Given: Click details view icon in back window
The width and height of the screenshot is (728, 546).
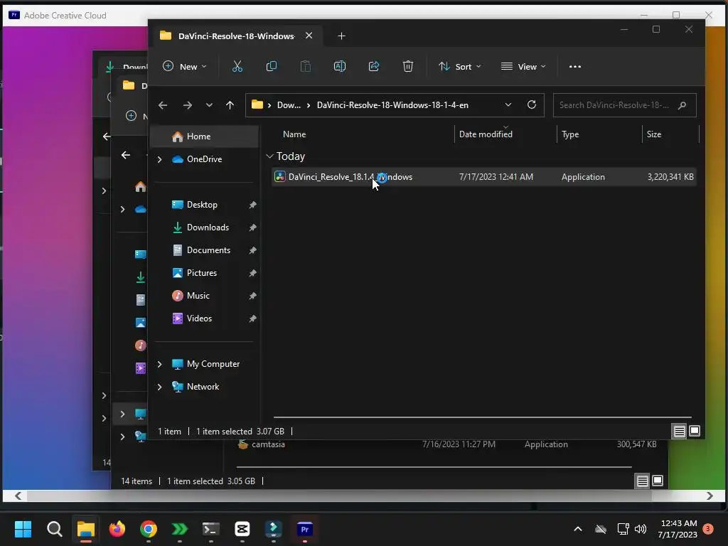Looking at the screenshot, I should pos(642,481).
